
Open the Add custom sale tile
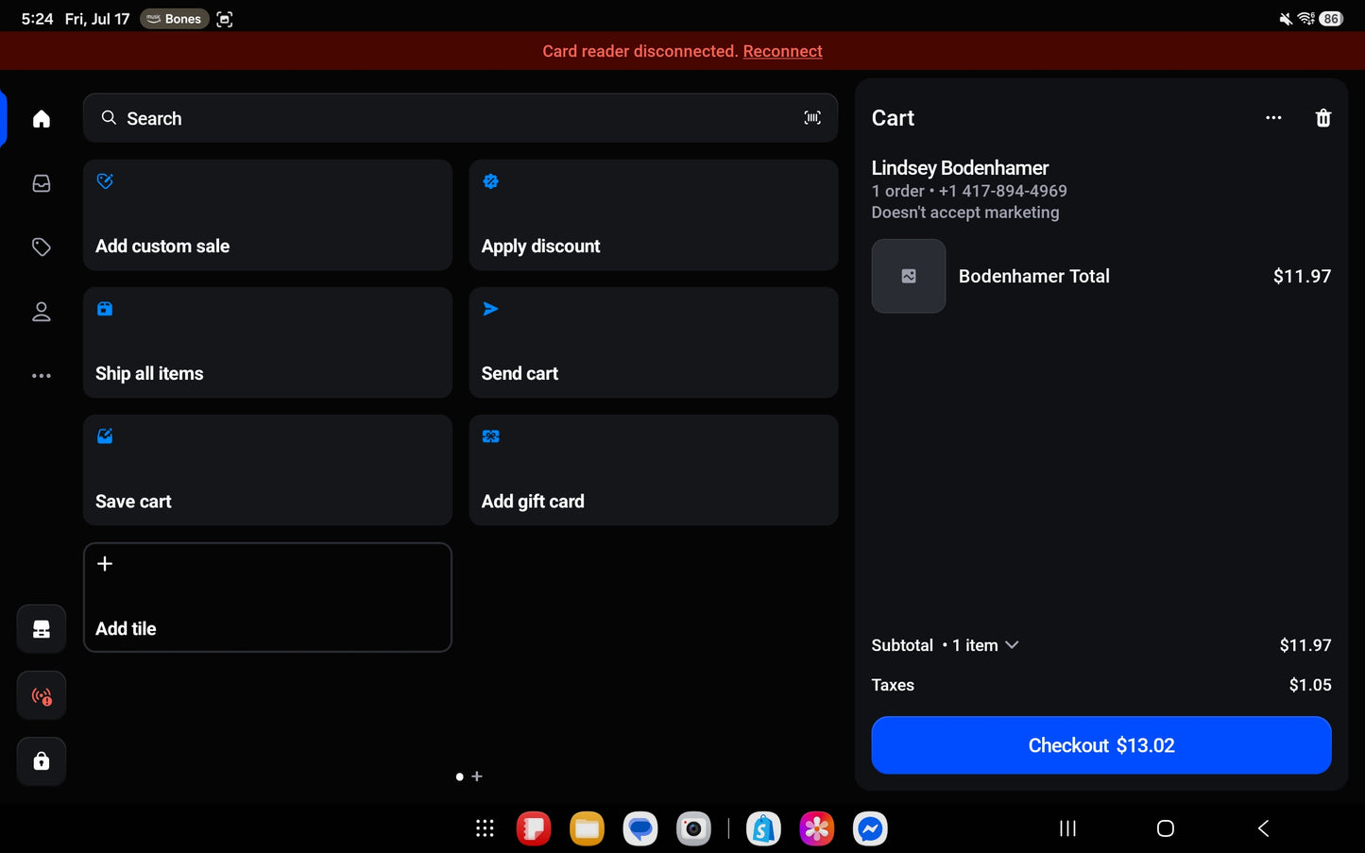[x=267, y=215]
